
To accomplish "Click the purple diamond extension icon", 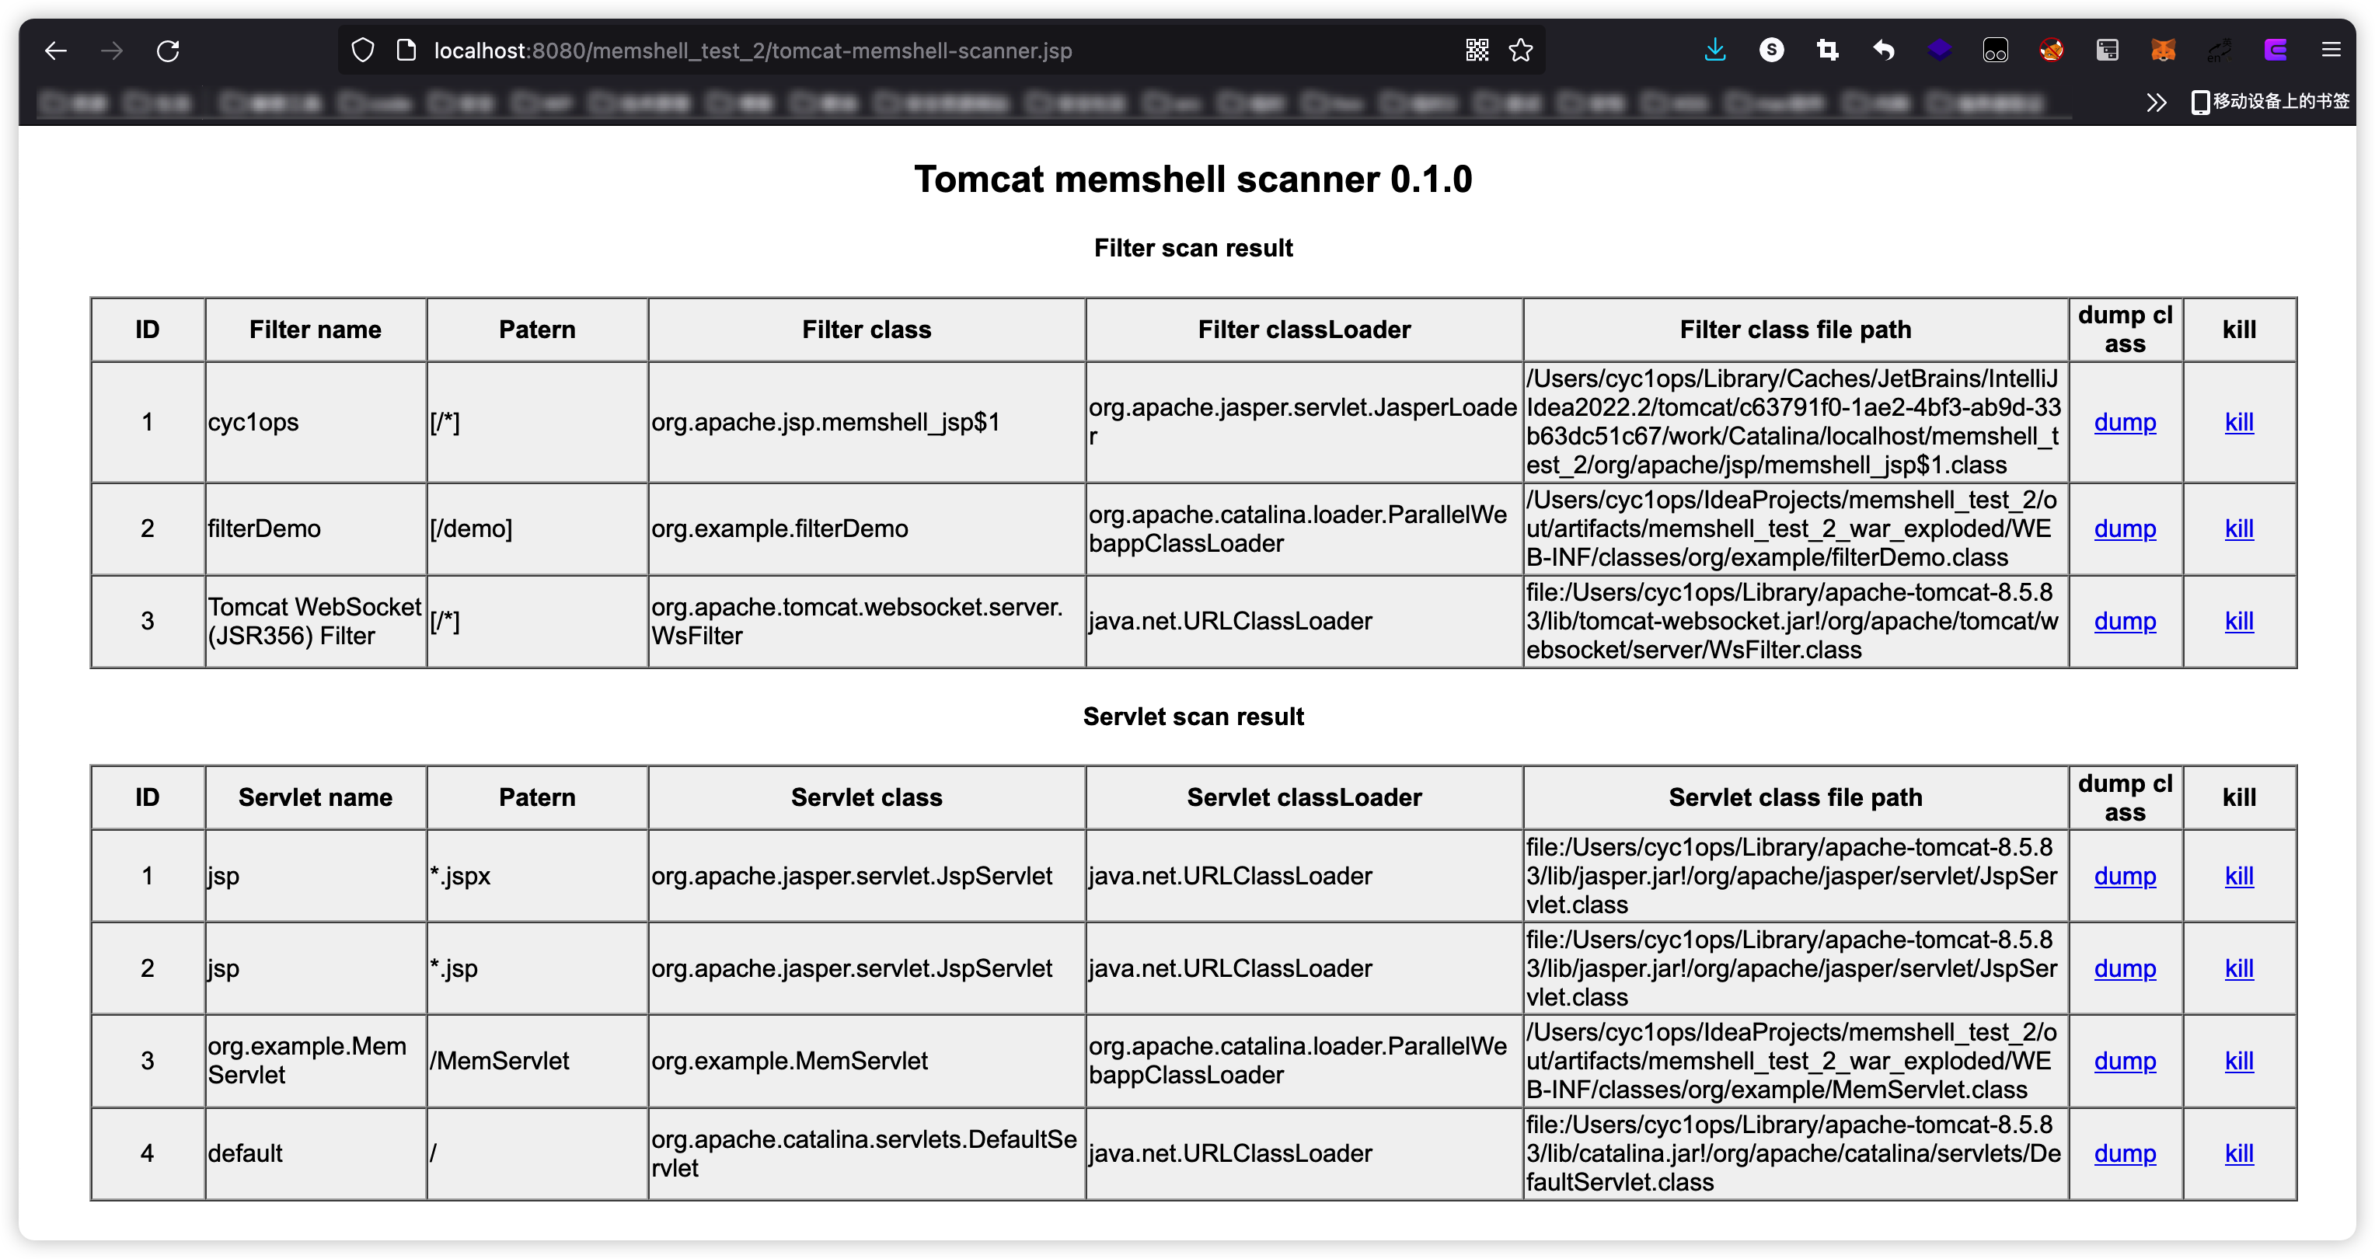I will tap(1940, 51).
